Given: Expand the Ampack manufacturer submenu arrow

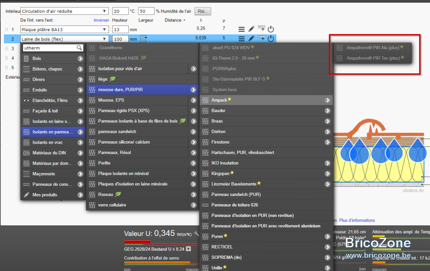Looking at the screenshot, I should tap(328, 100).
